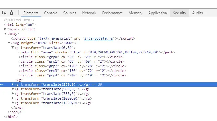Collapse the svg element node
Image resolution: width=217 pixels, height=121 pixels.
[9, 43]
